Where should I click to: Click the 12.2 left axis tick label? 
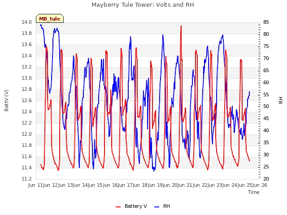point(27,123)
